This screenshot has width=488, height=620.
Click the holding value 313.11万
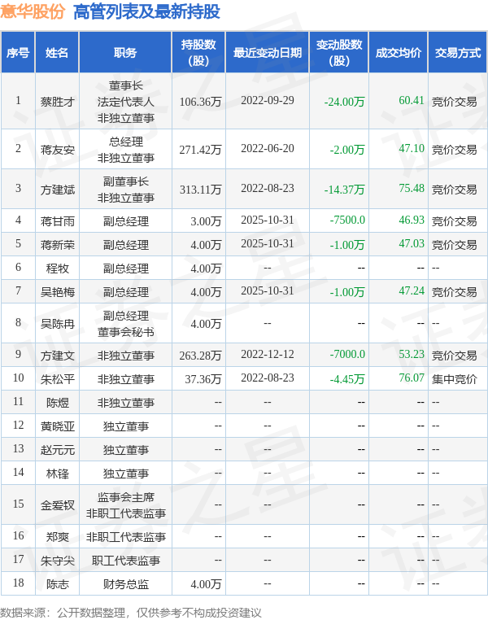200,190
